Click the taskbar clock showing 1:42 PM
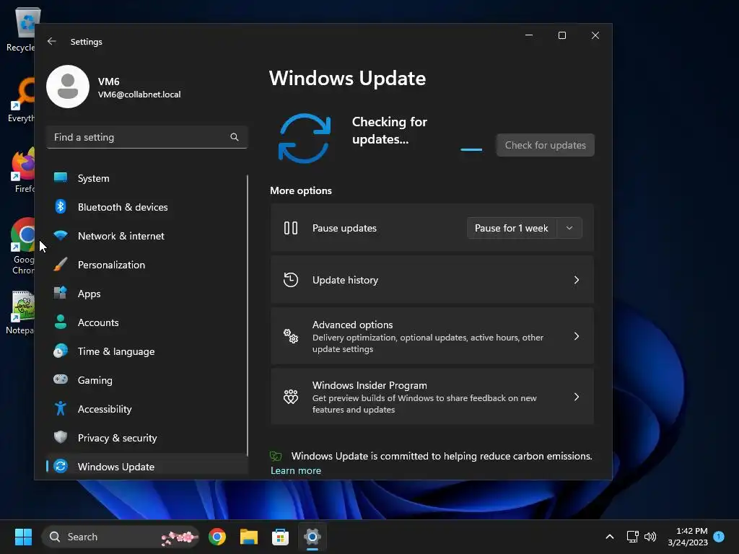Viewport: 739px width, 554px height. tap(687, 537)
